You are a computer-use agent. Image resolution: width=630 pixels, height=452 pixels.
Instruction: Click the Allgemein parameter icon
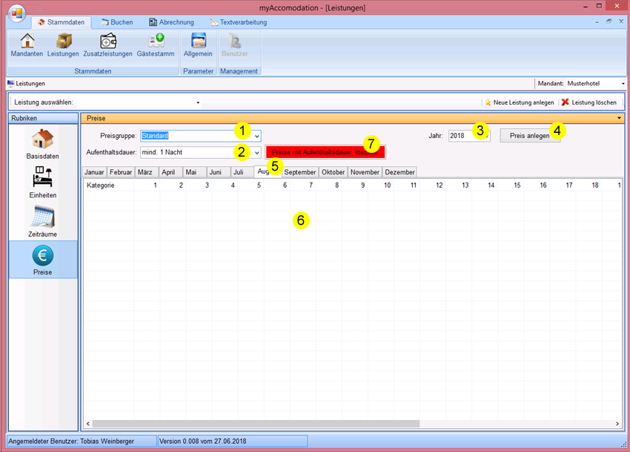[198, 45]
